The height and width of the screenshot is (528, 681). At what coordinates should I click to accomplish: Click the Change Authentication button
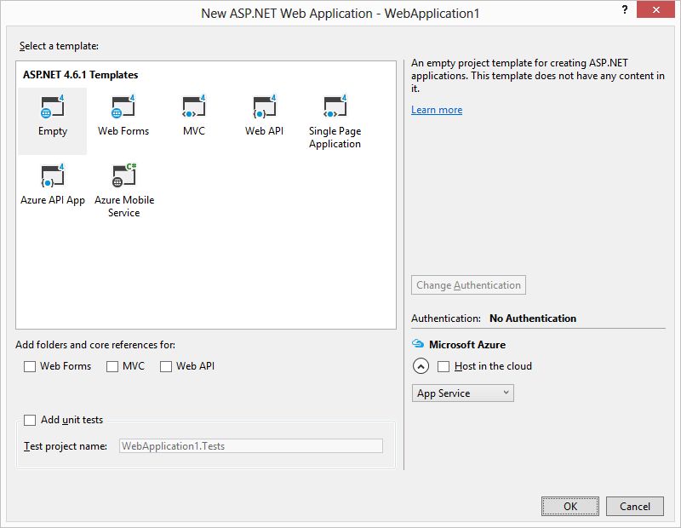tap(468, 285)
